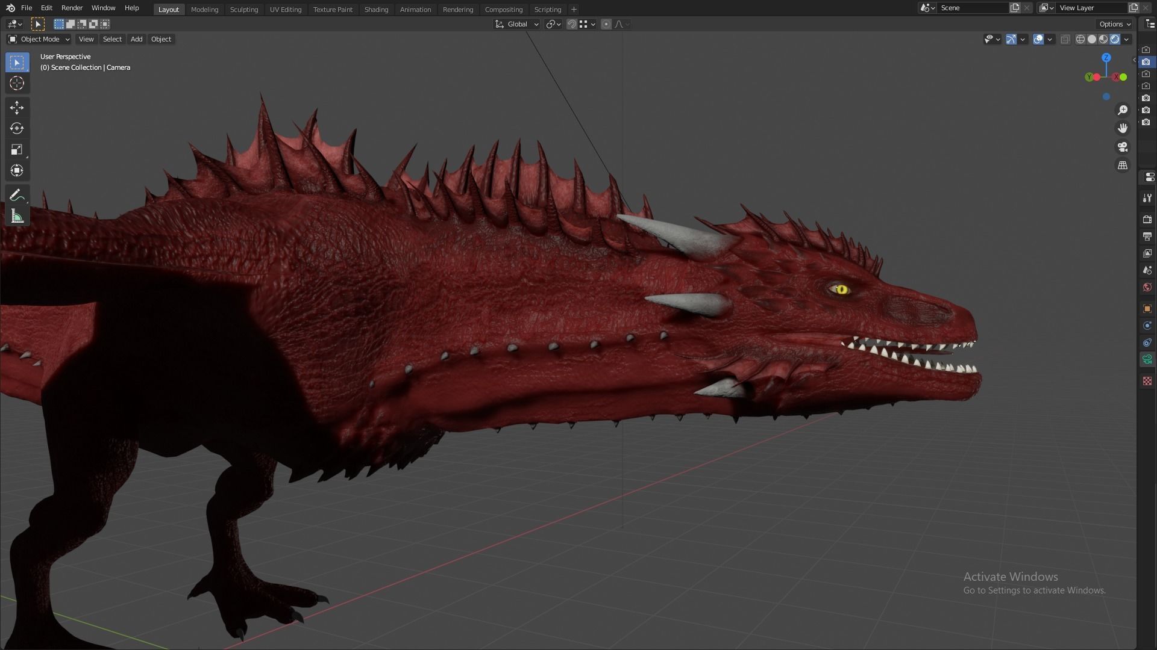Screen dimensions: 1157x650
Task: Switch to the Sculpting workspace tab
Action: [244, 10]
